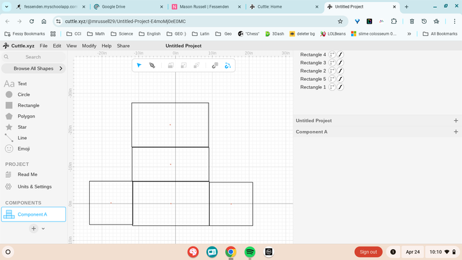Select the arrow Select tool

139,65
